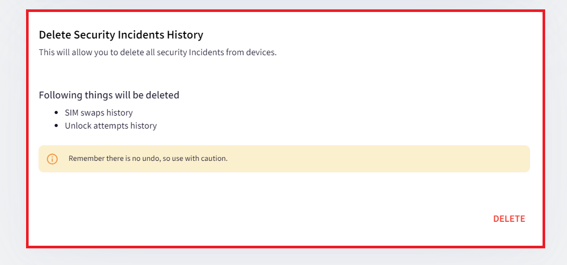
Task: Select the "Delete Security Incidents History" heading
Action: [x=121, y=35]
